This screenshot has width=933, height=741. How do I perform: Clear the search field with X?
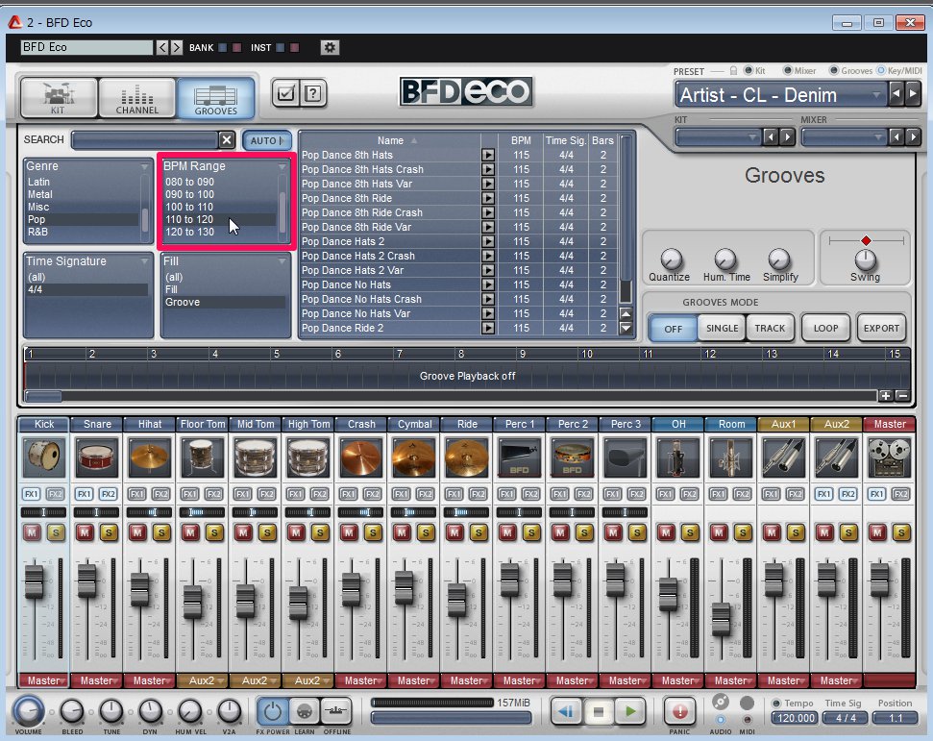coord(227,140)
